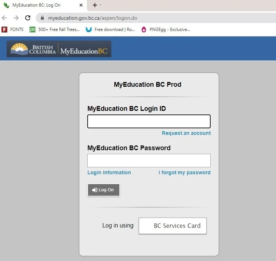Open the Login Information link

pos(109,172)
